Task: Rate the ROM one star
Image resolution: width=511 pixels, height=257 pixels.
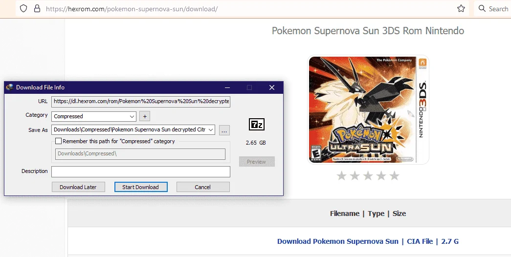Action: pos(341,176)
